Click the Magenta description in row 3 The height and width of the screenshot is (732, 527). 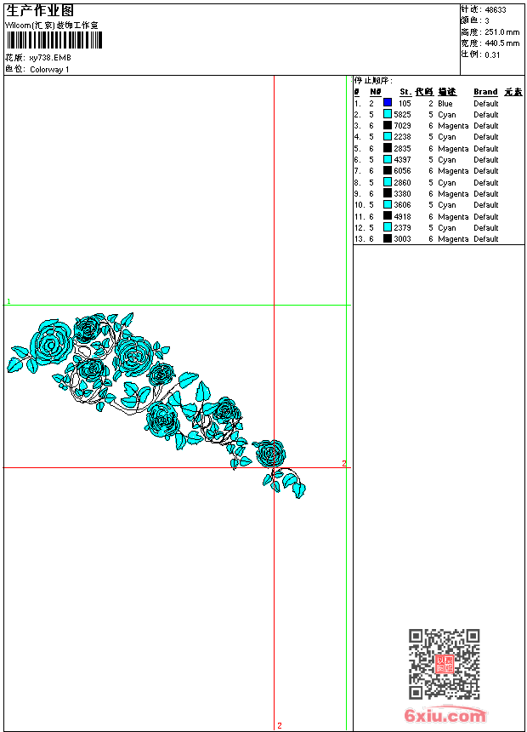pyautogui.click(x=453, y=126)
